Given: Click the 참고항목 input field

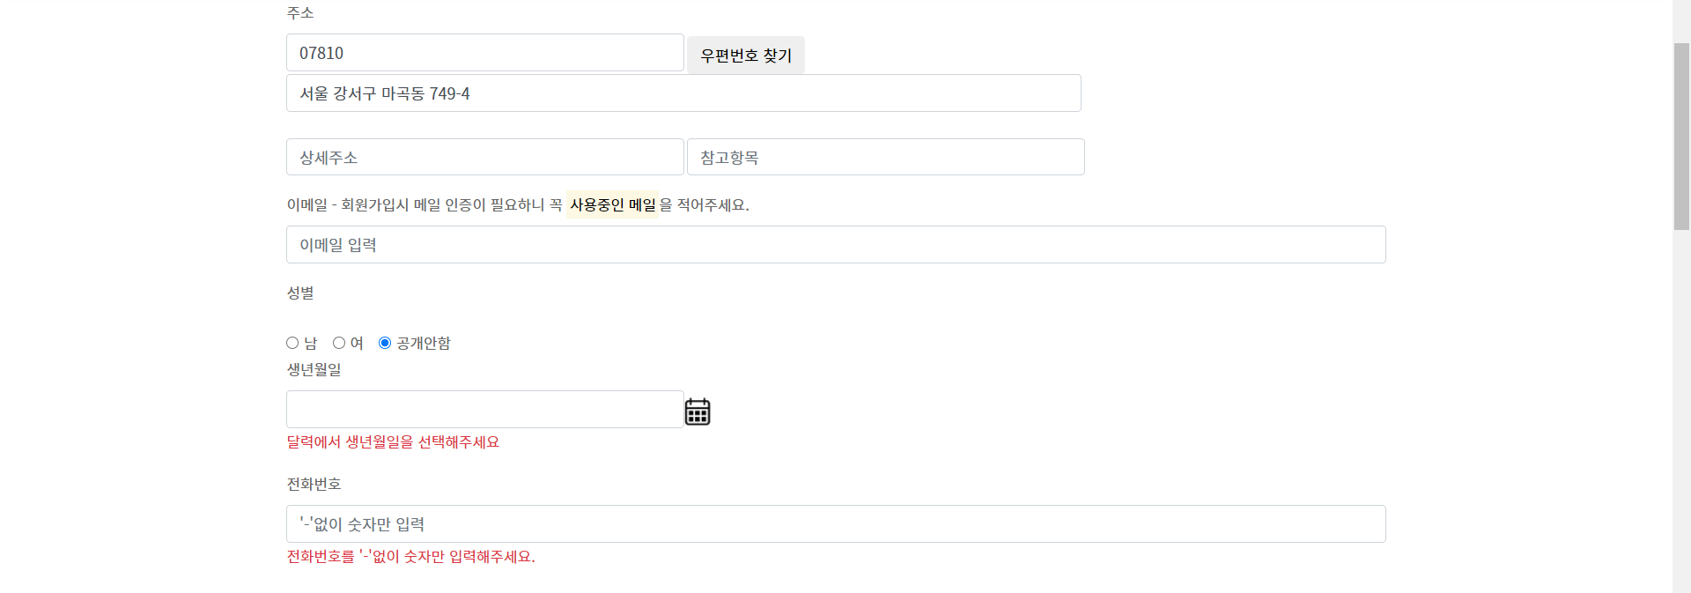Looking at the screenshot, I should coord(884,157).
